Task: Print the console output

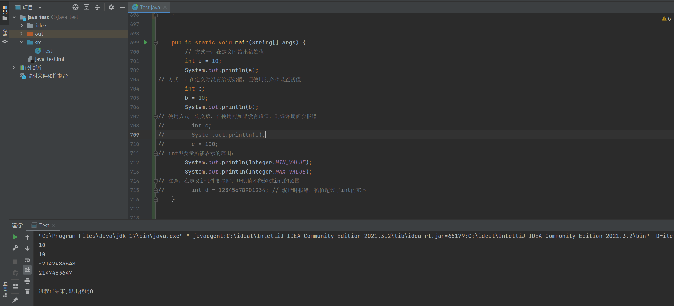Action: tap(27, 281)
